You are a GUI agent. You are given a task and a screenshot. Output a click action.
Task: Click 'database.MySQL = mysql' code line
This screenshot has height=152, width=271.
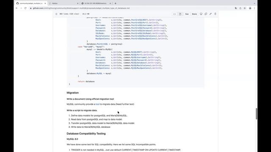click(99, 73)
